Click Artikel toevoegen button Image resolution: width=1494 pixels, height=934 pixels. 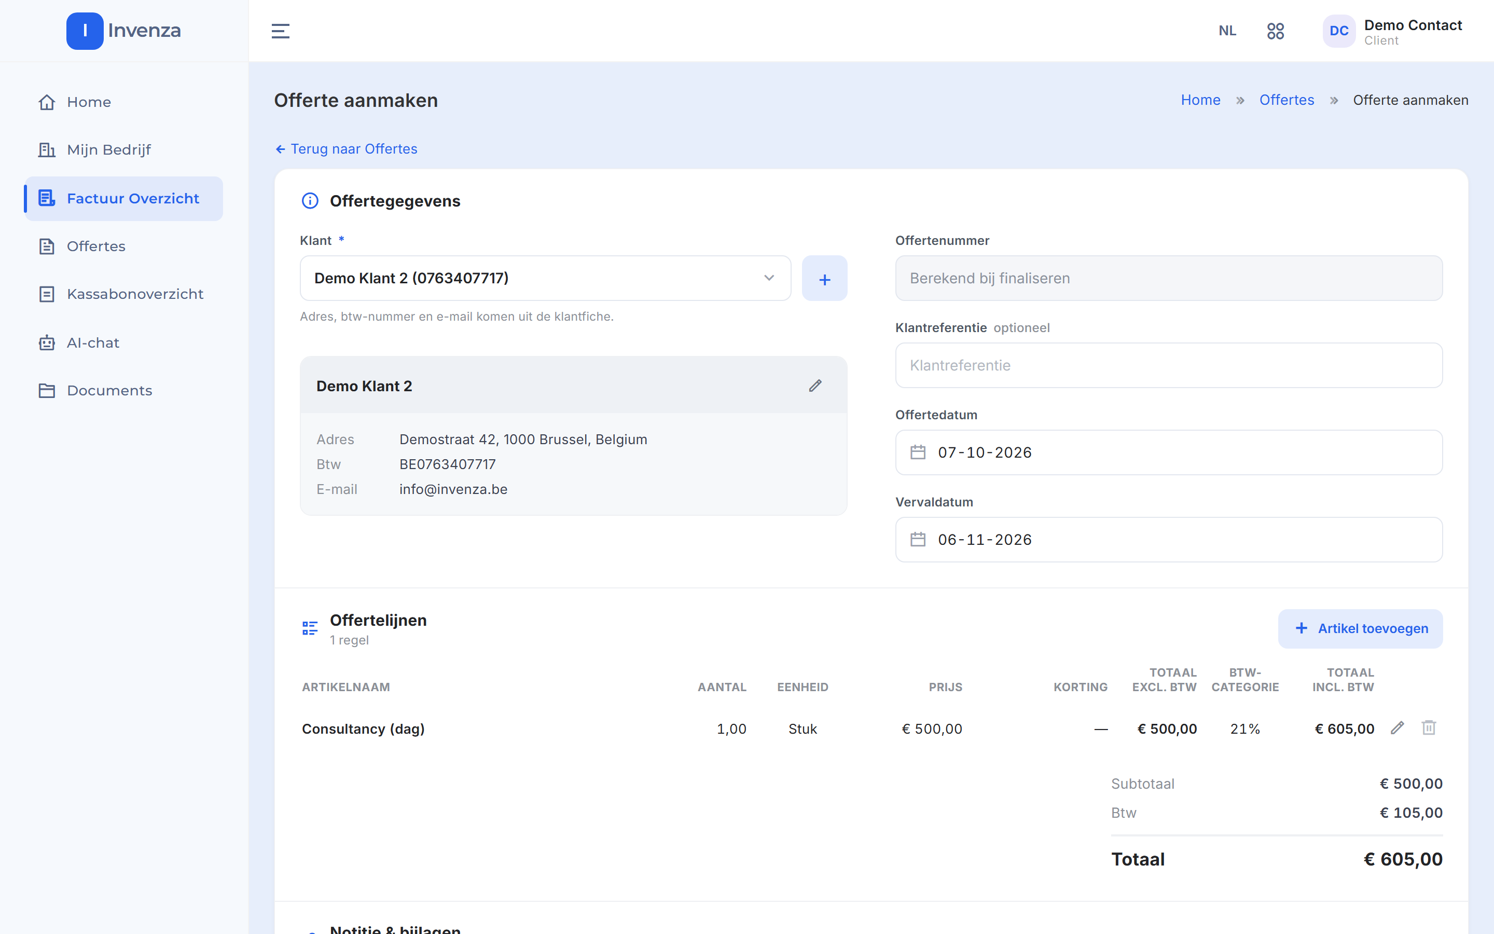tap(1360, 628)
